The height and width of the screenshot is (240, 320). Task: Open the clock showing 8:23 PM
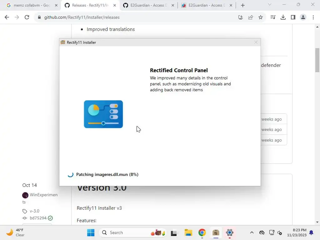click(297, 232)
